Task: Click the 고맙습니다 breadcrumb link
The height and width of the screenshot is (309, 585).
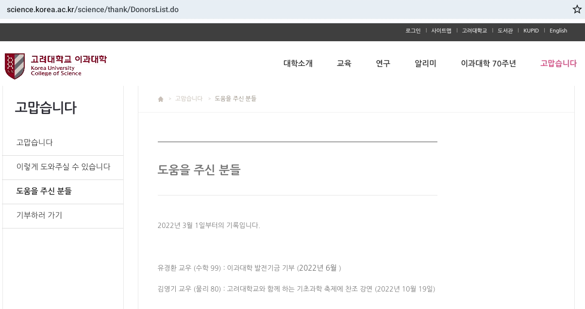Action: click(188, 98)
